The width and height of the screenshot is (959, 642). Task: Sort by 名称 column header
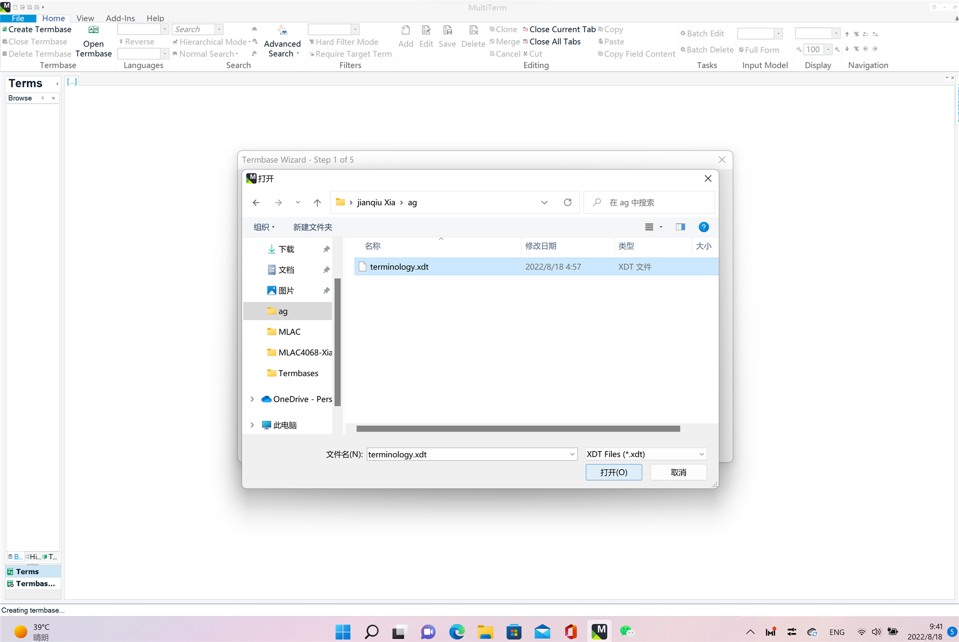(372, 246)
